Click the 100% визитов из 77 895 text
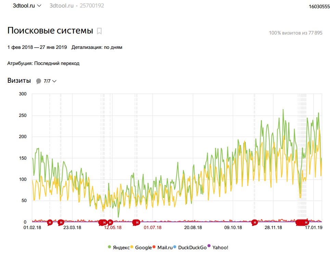The height and width of the screenshot is (254, 330). 296,33
